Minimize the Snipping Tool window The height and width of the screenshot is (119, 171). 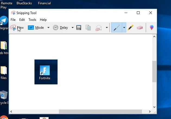tap(126, 13)
